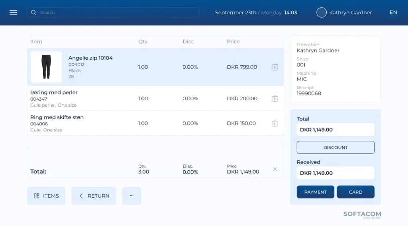Image resolution: width=408 pixels, height=226 pixels.
Task: Delete the Angelie zip 10104 item
Action: [x=275, y=67]
